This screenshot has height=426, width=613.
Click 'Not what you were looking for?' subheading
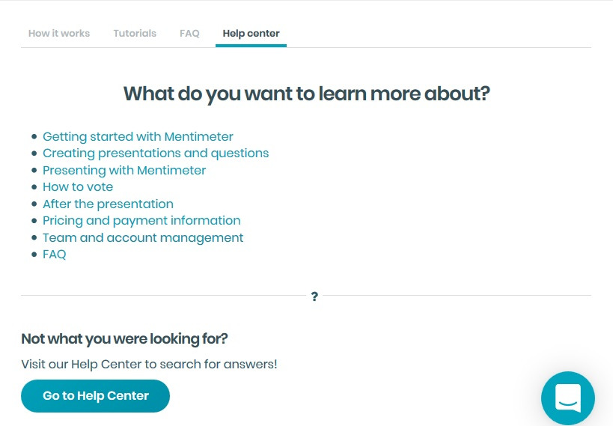[124, 338]
